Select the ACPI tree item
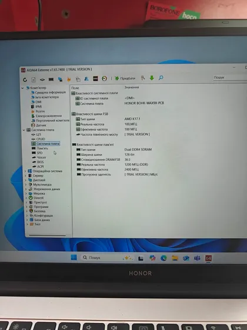 38,166
